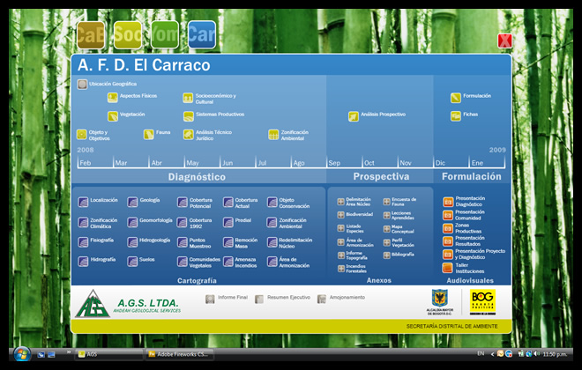Open the Vegetación section icon
Viewport: 582px width, 370px height.
(x=112, y=115)
